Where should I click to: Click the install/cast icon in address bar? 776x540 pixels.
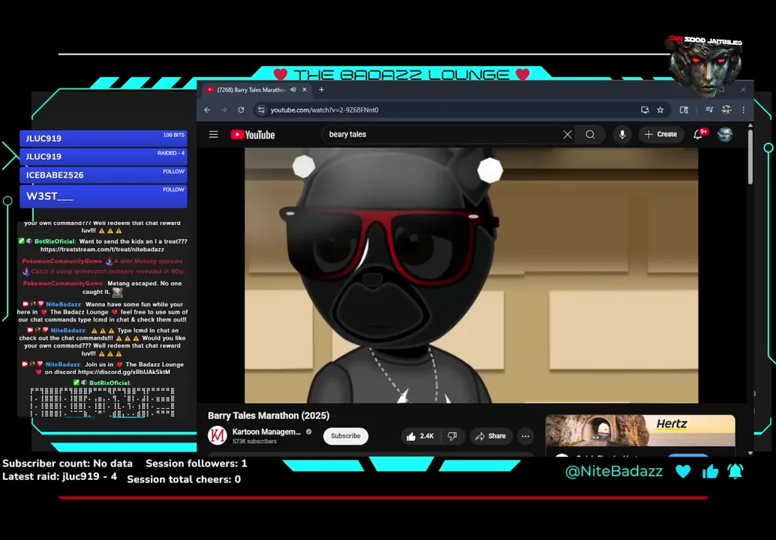click(645, 109)
